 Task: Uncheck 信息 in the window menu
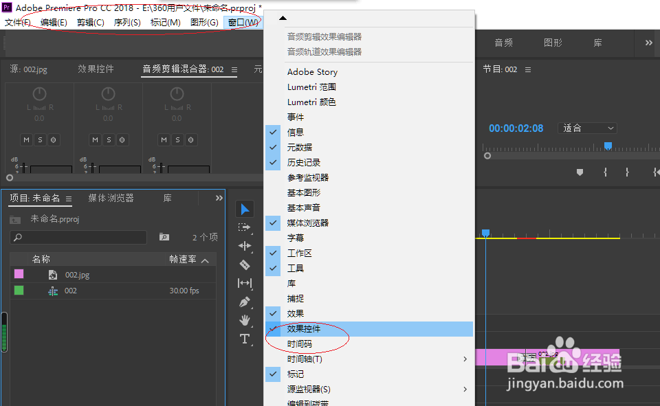click(369, 132)
